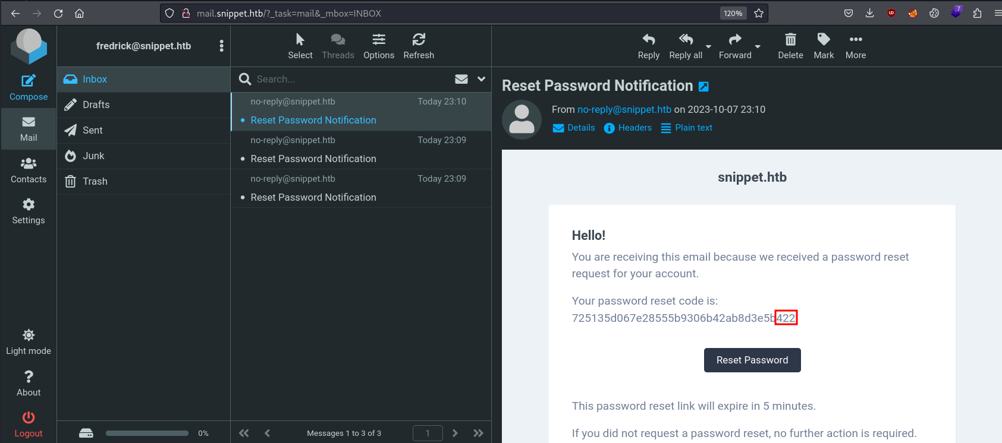Click the Reply arrow icon
The image size is (1002, 443).
click(x=648, y=39)
